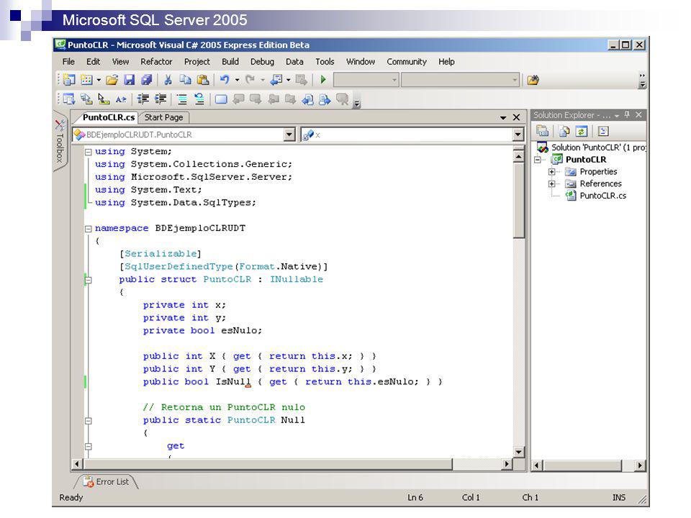Open the Add New Item dropdown arrow
The height and width of the screenshot is (518, 691).
point(99,80)
